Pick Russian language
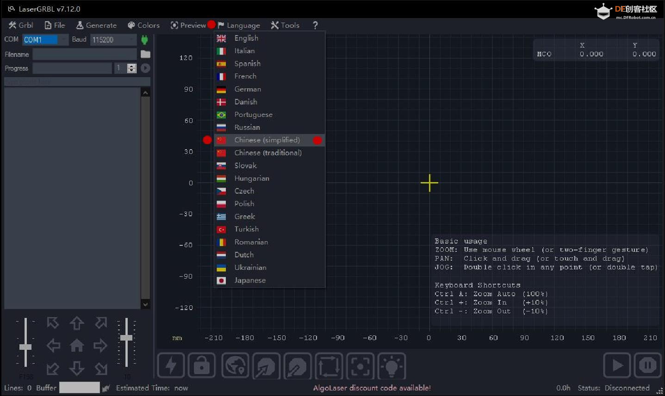The width and height of the screenshot is (665, 396). click(270, 127)
